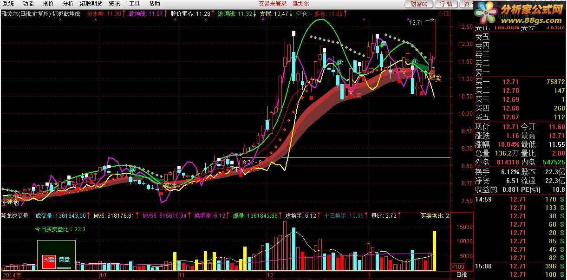Viewport: 567px width, 280px height.
Task: Click the 14:59 trade tick row
Action: [x=520, y=200]
